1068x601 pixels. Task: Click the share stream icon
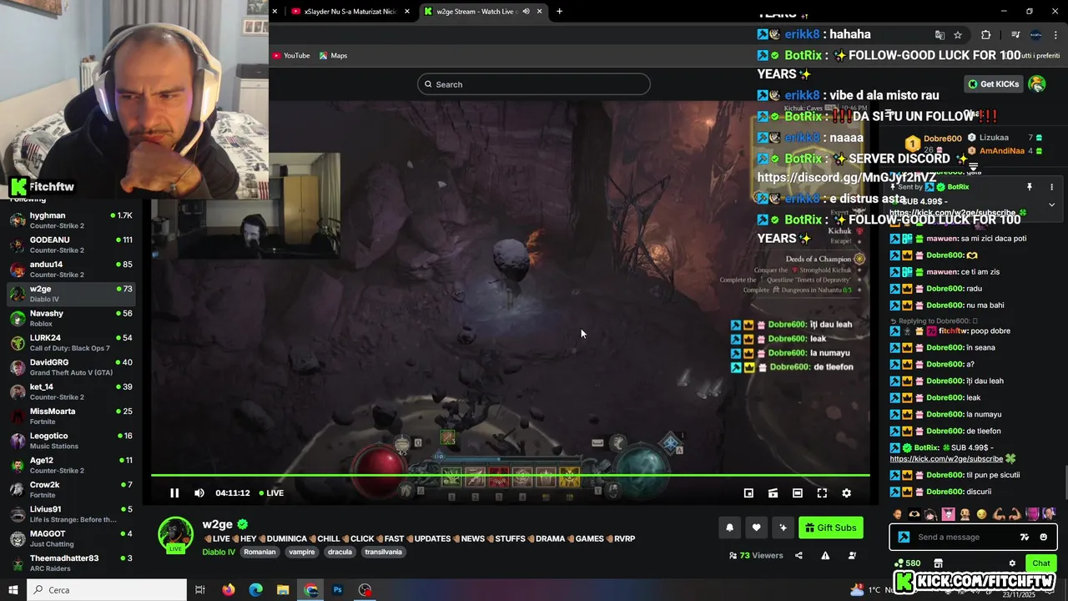point(798,555)
